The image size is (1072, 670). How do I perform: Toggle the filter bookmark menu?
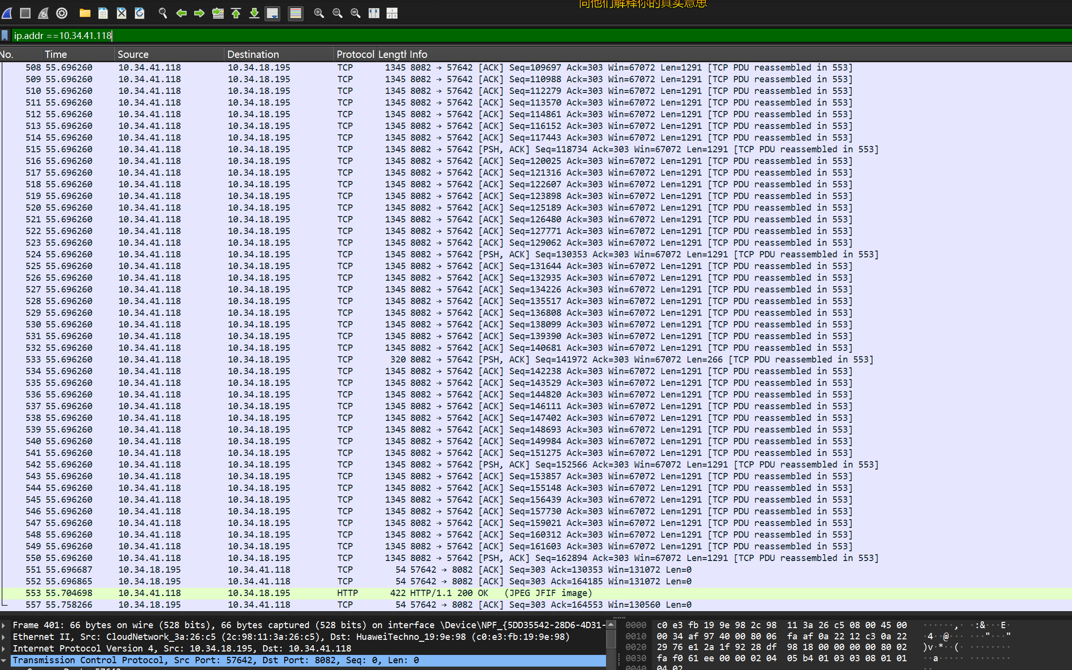5,35
